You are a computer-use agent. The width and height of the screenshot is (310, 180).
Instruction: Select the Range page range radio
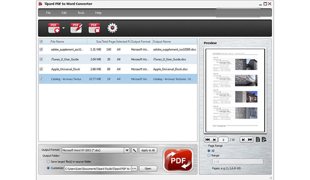coord(209,155)
